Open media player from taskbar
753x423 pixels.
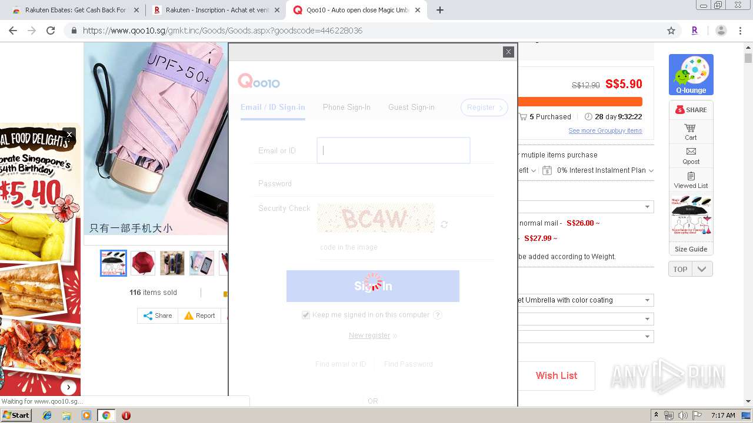tap(86, 415)
